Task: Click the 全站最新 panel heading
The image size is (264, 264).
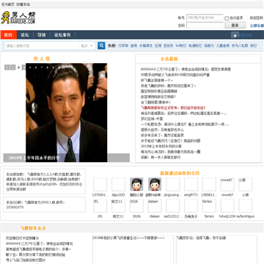Action: (169, 59)
